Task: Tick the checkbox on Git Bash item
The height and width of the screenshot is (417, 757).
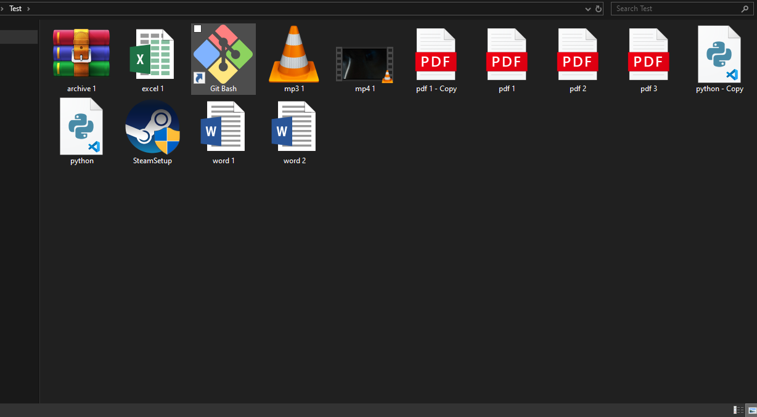Action: click(x=197, y=29)
